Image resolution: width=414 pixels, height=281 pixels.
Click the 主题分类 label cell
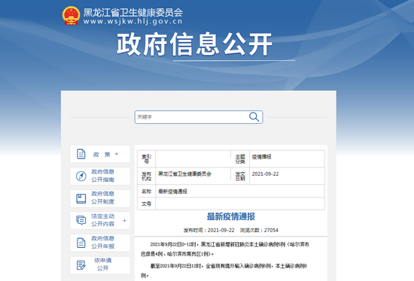240,159
